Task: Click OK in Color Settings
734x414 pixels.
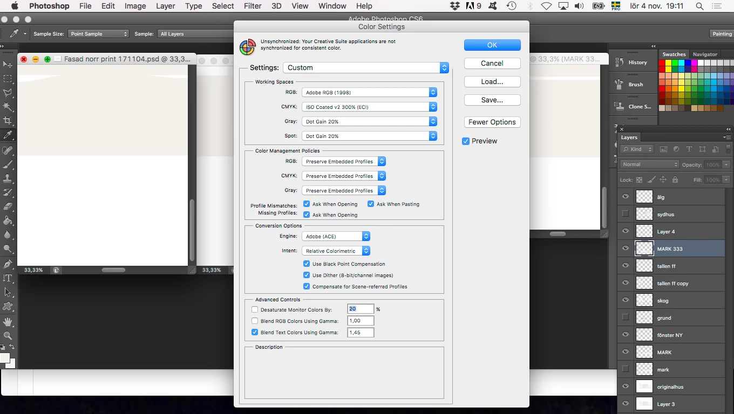Action: point(492,45)
